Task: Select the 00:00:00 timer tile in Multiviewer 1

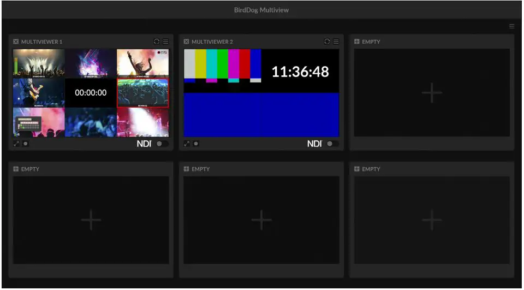Action: coord(91,93)
